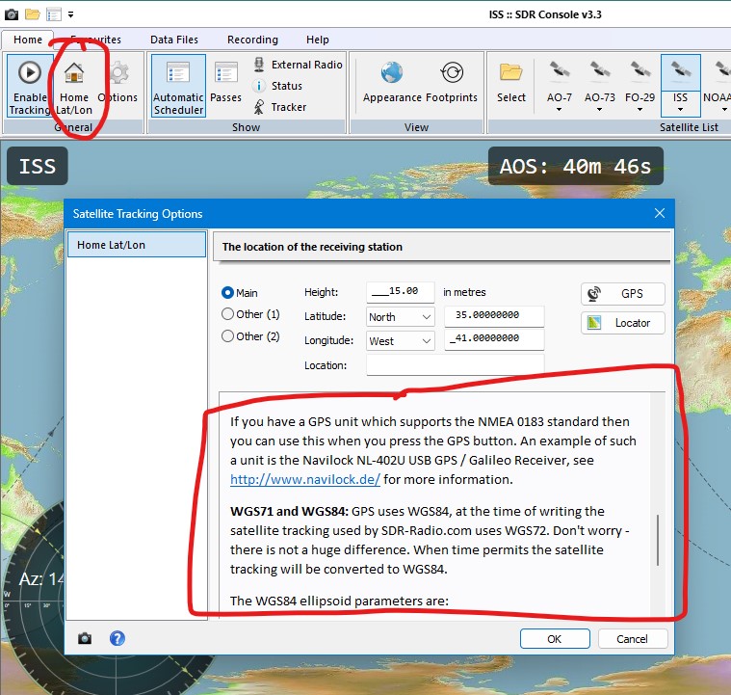Select the Main location radio button
Screen dimensions: 731x695
[228, 293]
